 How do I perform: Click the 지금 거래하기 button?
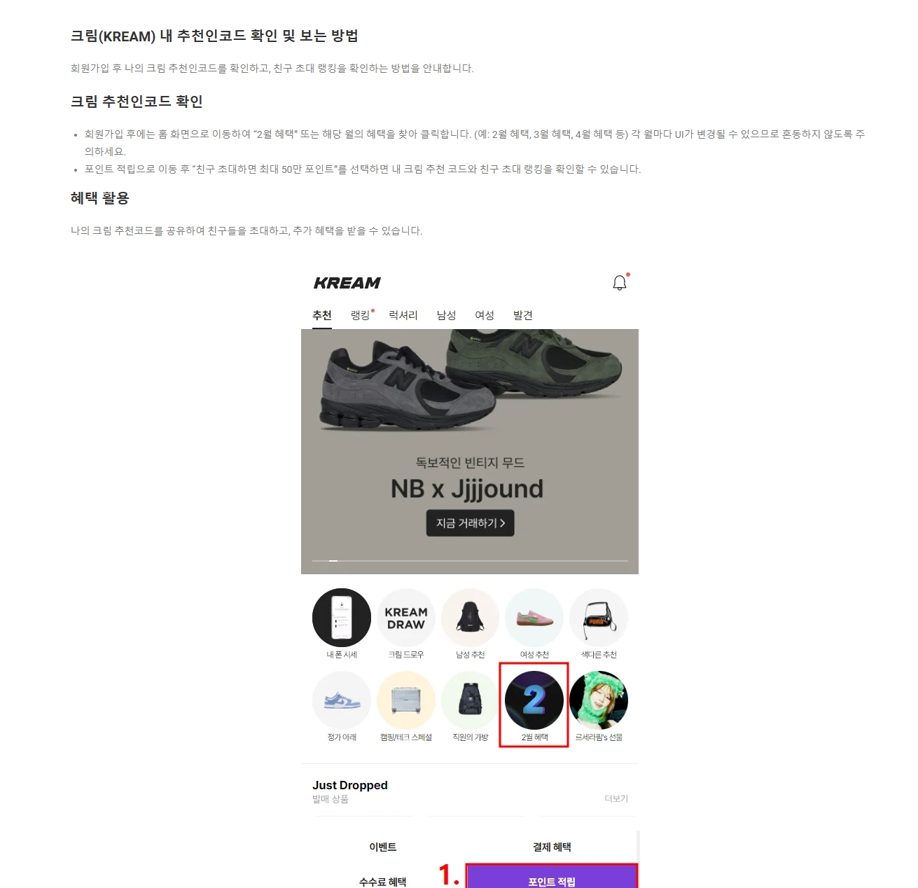pyautogui.click(x=471, y=523)
